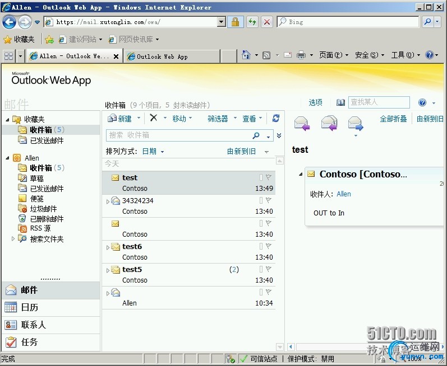The image size is (447, 366).
Task: Open the 页面(P) menu
Action: (x=333, y=55)
